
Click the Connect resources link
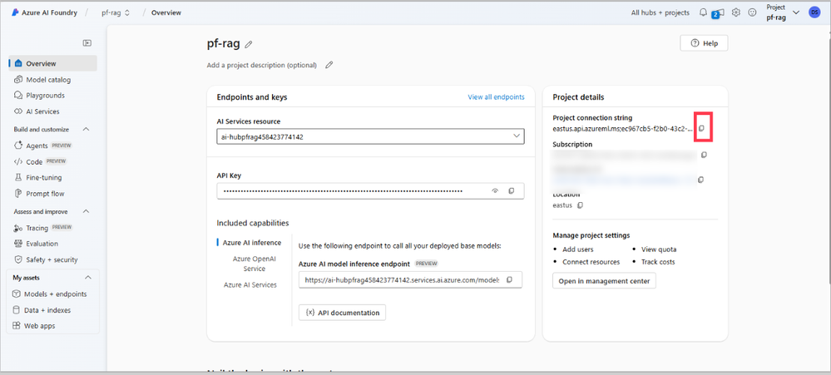(x=591, y=262)
